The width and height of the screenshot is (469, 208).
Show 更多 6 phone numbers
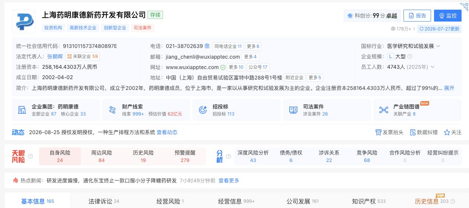[253, 46]
